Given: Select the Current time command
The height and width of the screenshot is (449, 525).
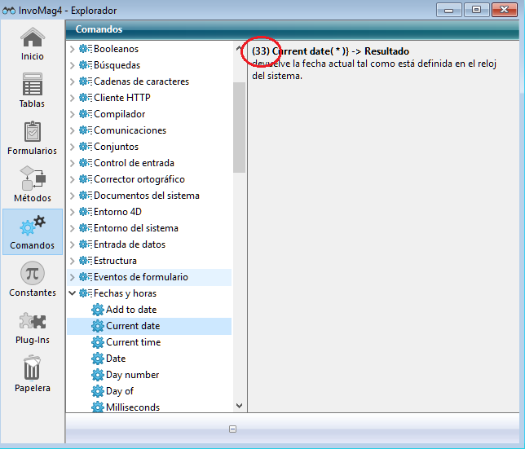Looking at the screenshot, I should pos(133,342).
